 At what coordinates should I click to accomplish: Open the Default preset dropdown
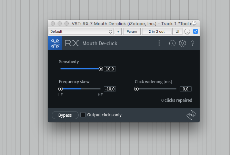click(81, 31)
